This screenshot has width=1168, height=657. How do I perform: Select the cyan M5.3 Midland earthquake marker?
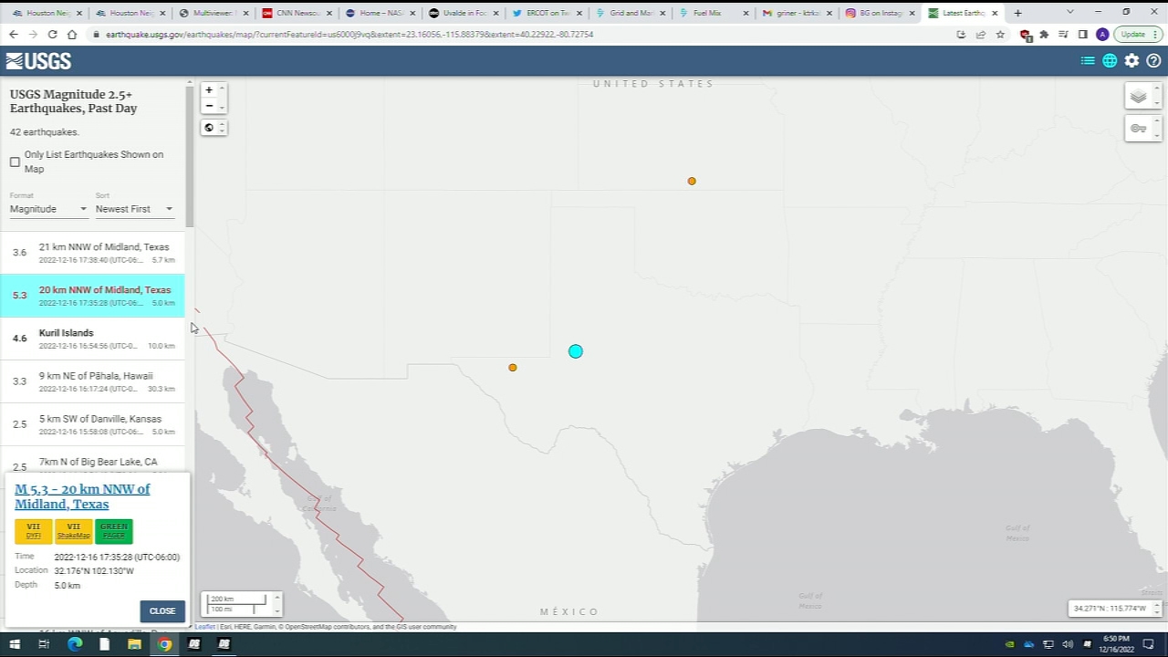[575, 351]
